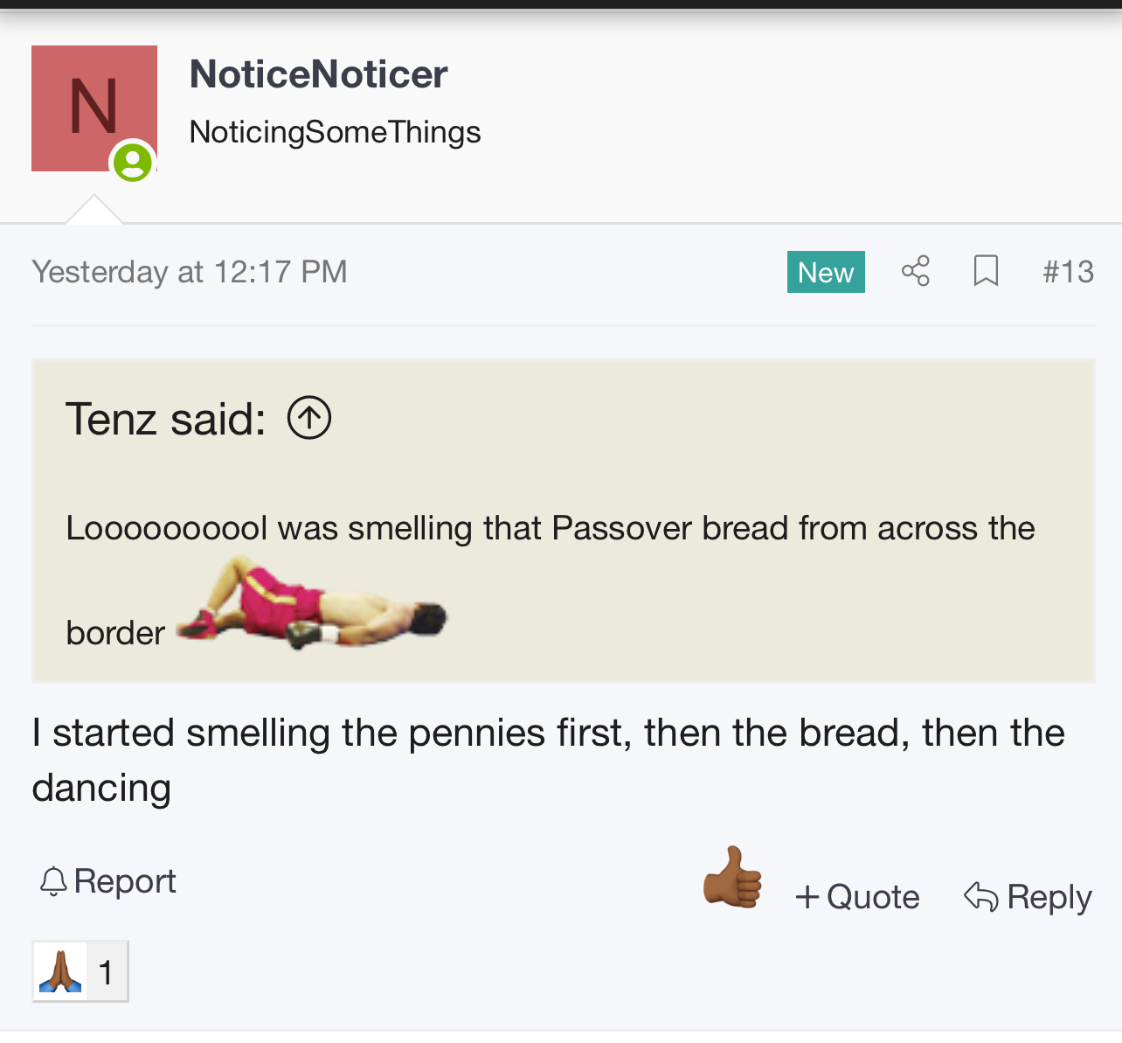Screen dimensions: 1122x1043
Task: Jump to original post via up-arrow icon
Action: [x=309, y=418]
